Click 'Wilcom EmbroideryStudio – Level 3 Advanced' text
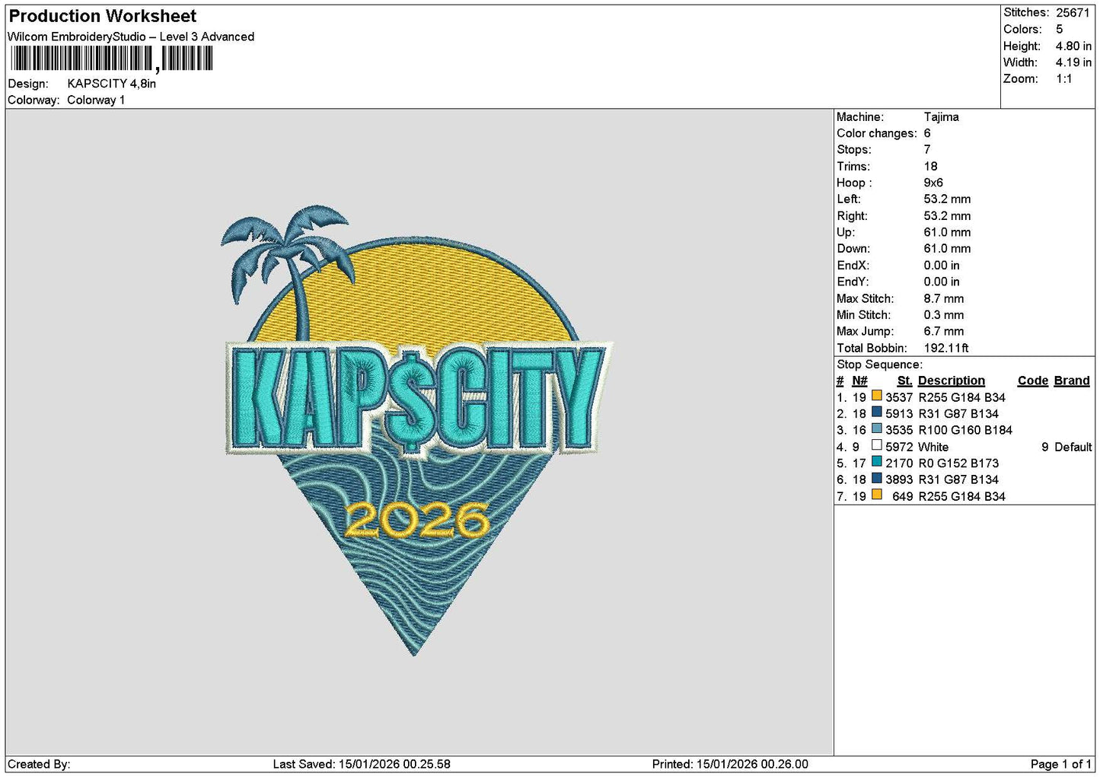This screenshot has width=1100, height=777. tap(131, 37)
